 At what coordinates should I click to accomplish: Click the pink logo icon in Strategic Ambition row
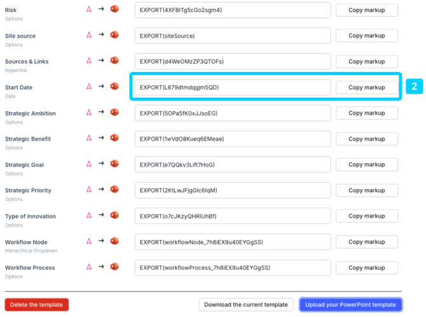pyautogui.click(x=89, y=112)
